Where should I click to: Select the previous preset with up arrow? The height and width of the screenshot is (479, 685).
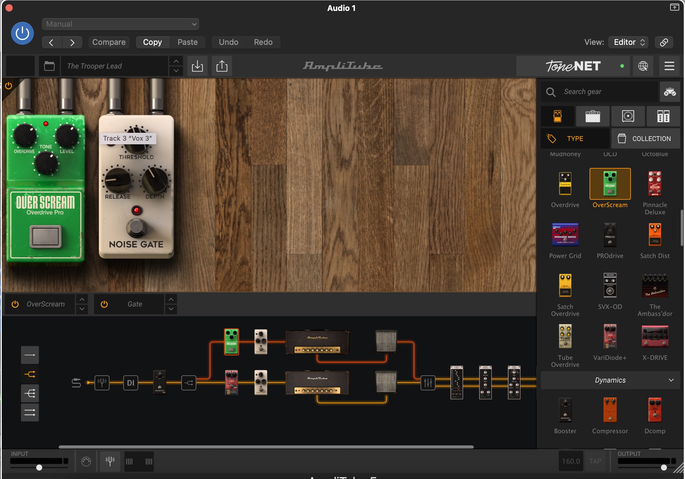(x=176, y=61)
